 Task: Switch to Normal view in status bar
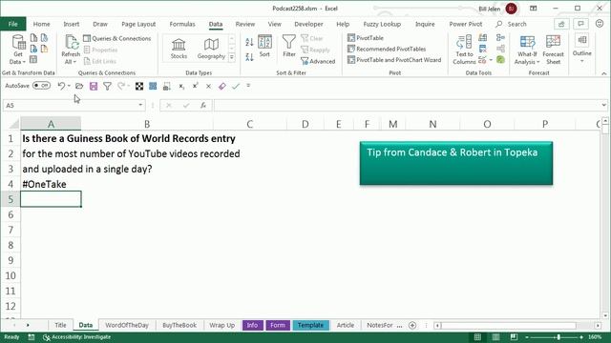tap(477, 337)
